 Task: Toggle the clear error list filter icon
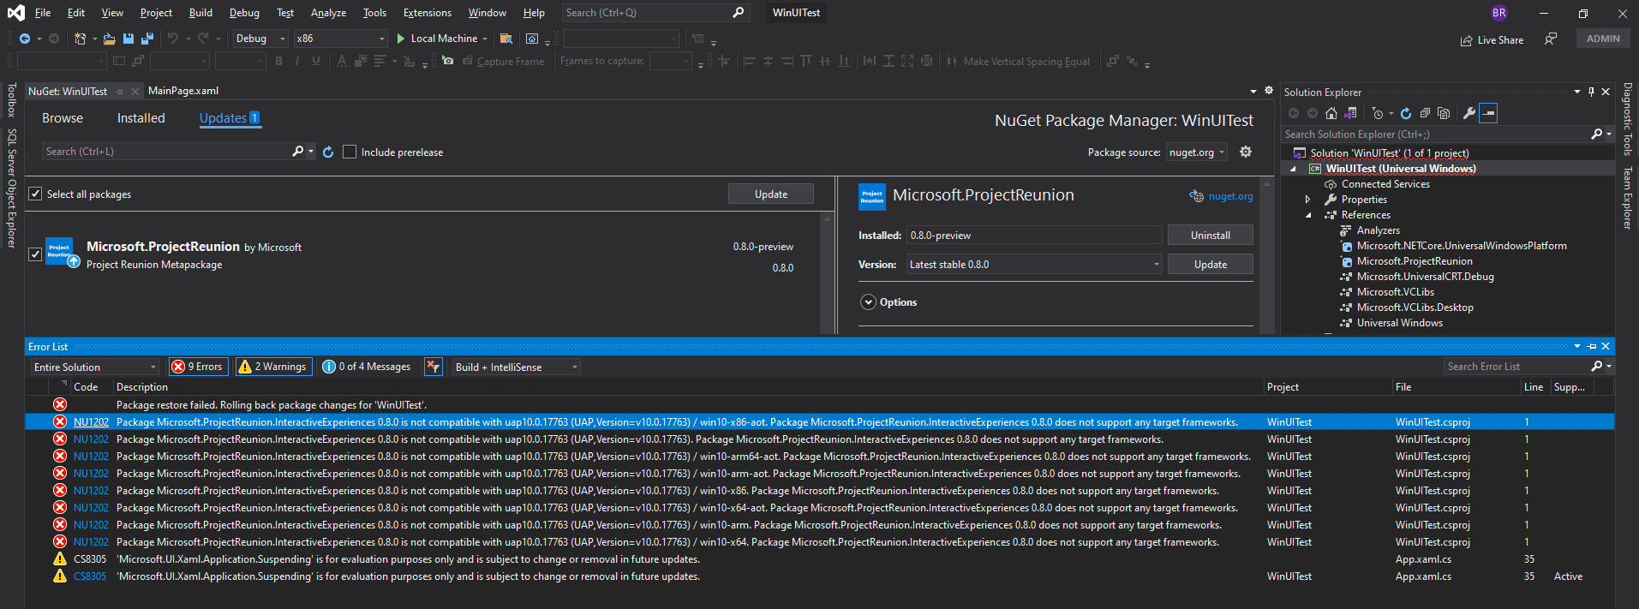click(x=434, y=367)
